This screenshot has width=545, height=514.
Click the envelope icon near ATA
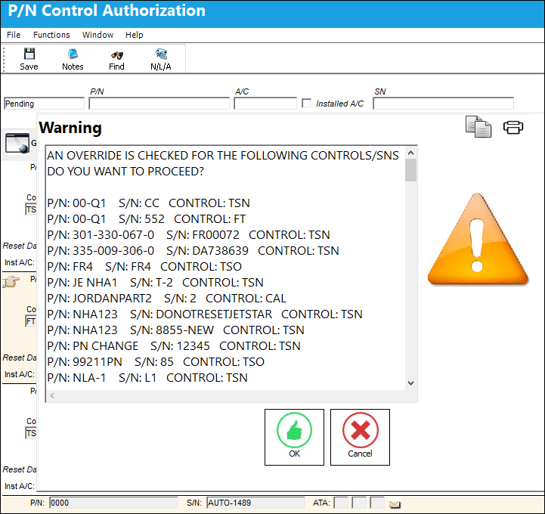(395, 503)
